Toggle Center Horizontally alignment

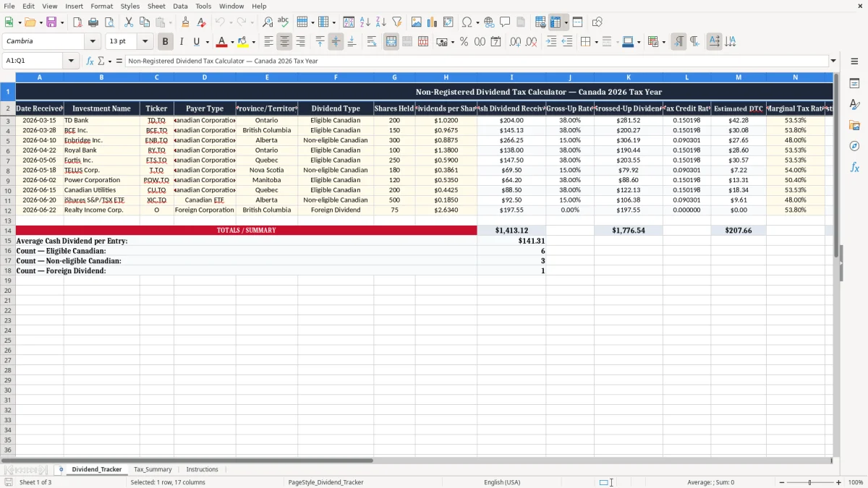(x=284, y=42)
